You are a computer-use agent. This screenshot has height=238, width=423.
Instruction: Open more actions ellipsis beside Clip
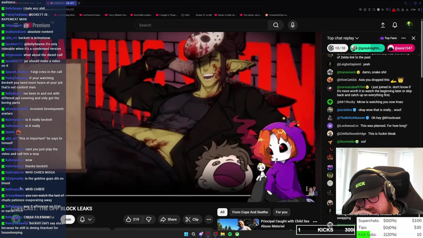click(x=209, y=219)
